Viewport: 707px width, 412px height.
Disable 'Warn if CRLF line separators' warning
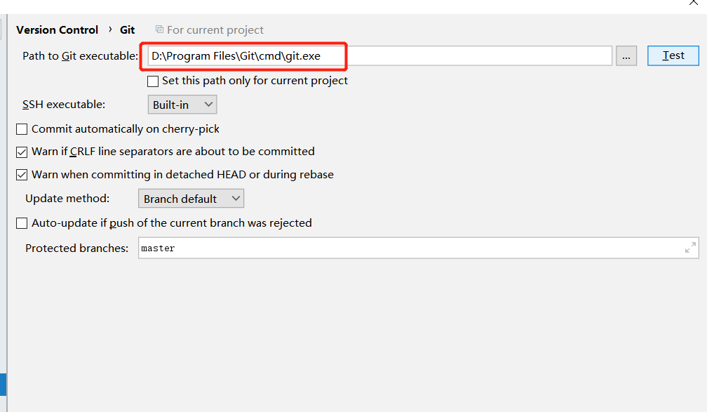22,151
